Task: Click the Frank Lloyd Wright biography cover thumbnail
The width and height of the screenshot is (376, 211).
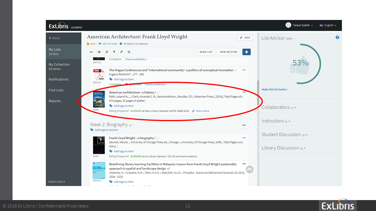Action: 99,145
